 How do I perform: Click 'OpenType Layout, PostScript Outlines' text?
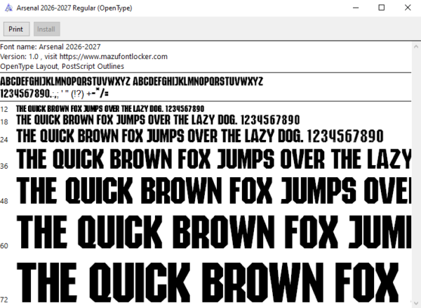pos(62,66)
